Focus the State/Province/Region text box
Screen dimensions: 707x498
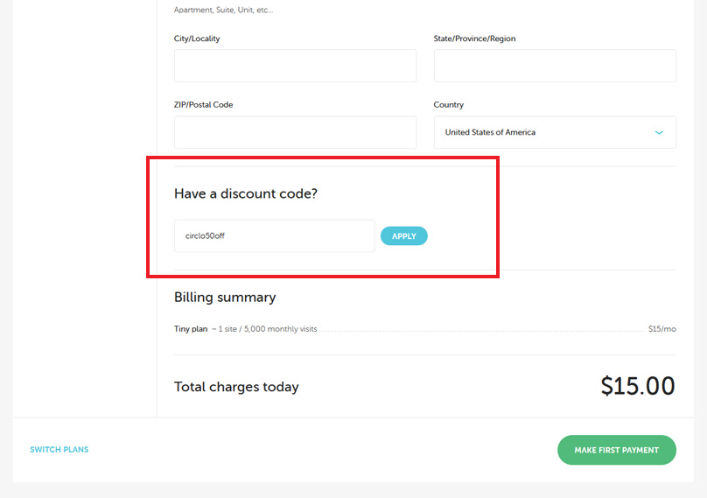point(555,66)
